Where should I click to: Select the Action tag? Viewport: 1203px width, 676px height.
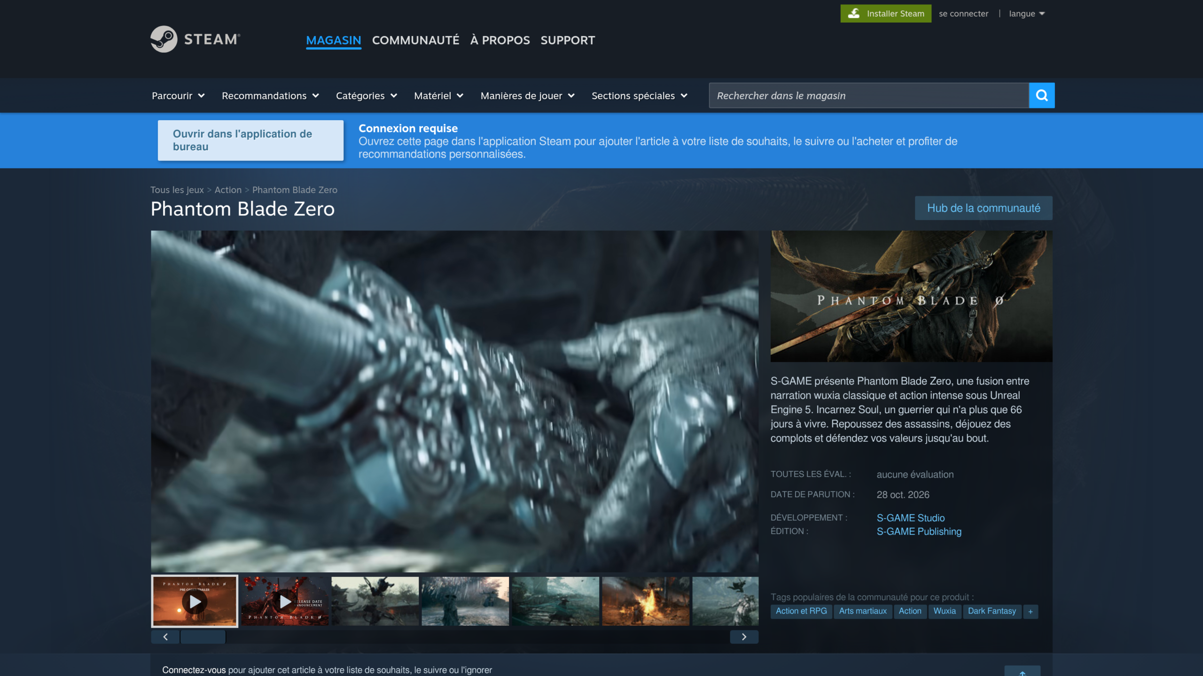tap(910, 611)
